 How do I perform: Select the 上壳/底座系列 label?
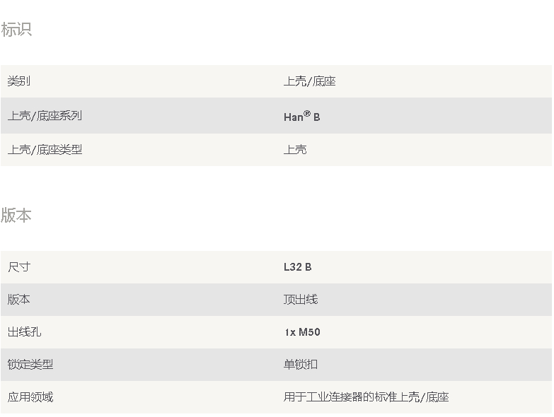click(45, 115)
